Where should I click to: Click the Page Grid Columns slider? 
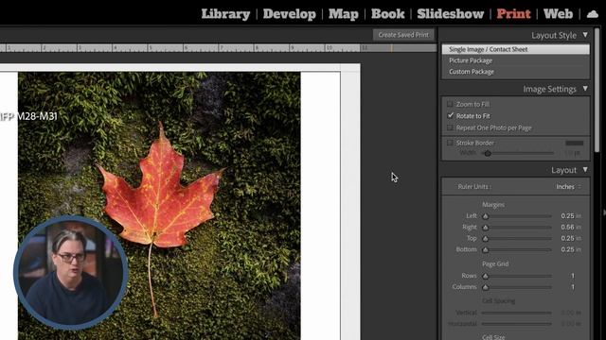[518, 287]
